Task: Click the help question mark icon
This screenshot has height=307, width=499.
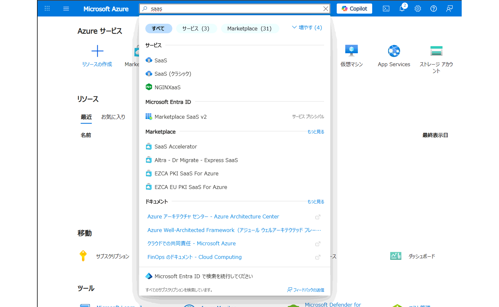Action: click(434, 9)
